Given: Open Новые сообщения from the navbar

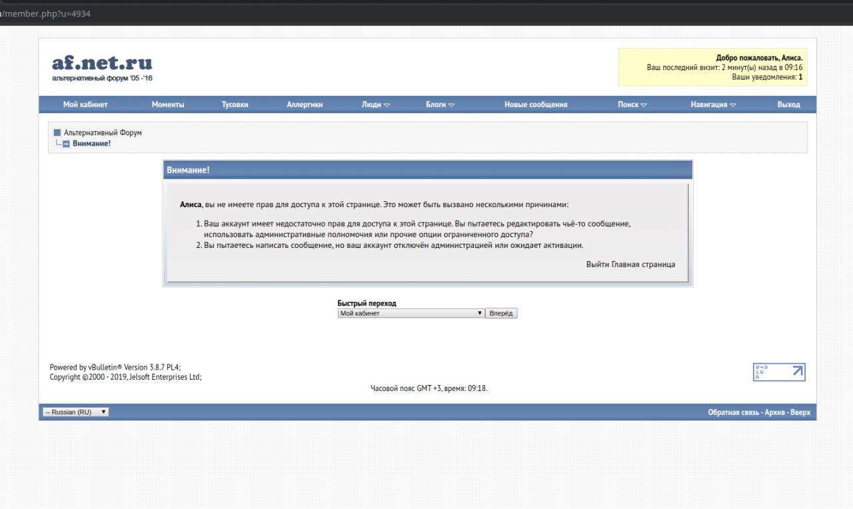Looking at the screenshot, I should pyautogui.click(x=536, y=105).
